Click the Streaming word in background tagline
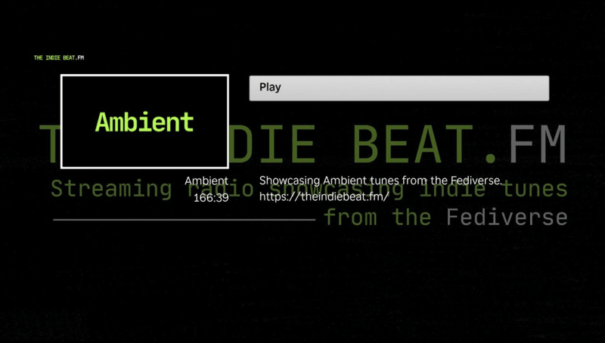This screenshot has height=343, width=605. click(111, 189)
